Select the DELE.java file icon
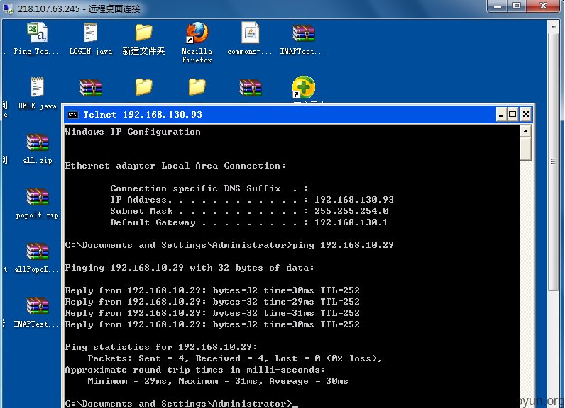This screenshot has height=408, width=565. click(x=37, y=87)
